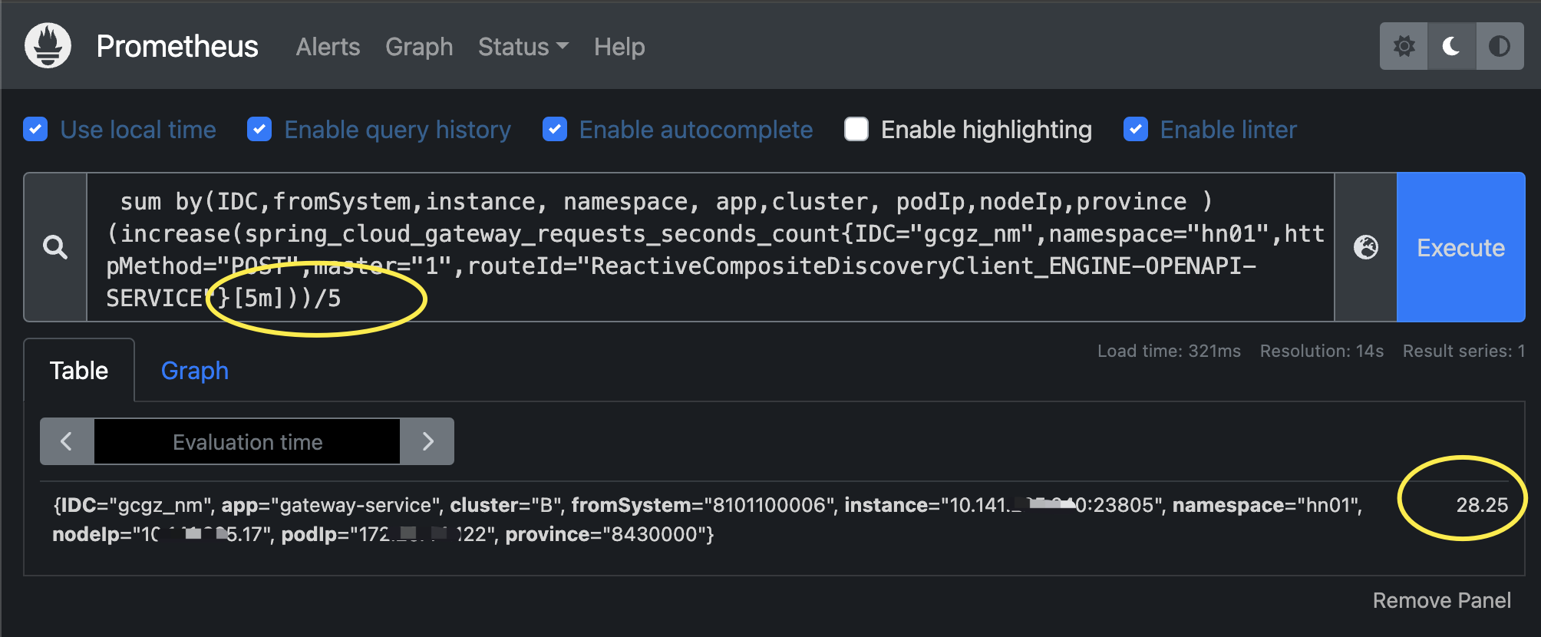The width and height of the screenshot is (1541, 637).
Task: Go to next evaluation time arrow
Action: pyautogui.click(x=427, y=441)
